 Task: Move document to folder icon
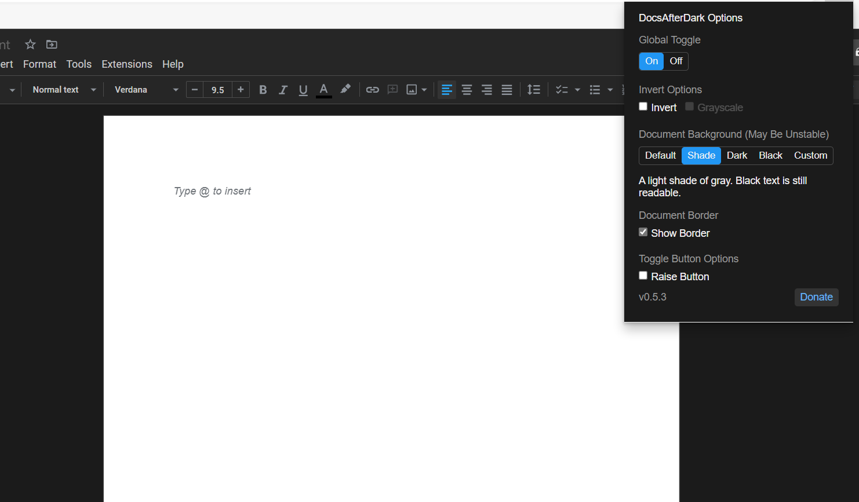pyautogui.click(x=52, y=44)
